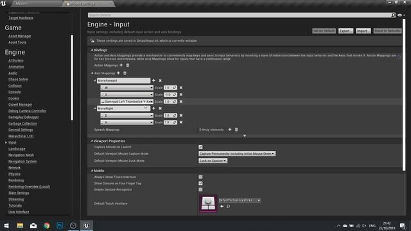The height and width of the screenshot is (231, 411).
Task: Collapse the MoveForward mapping group
Action: pyautogui.click(x=95, y=81)
